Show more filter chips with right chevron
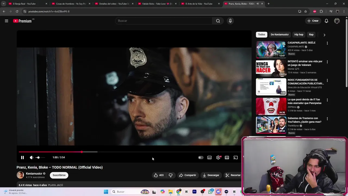348x196 pixels. click(x=324, y=35)
